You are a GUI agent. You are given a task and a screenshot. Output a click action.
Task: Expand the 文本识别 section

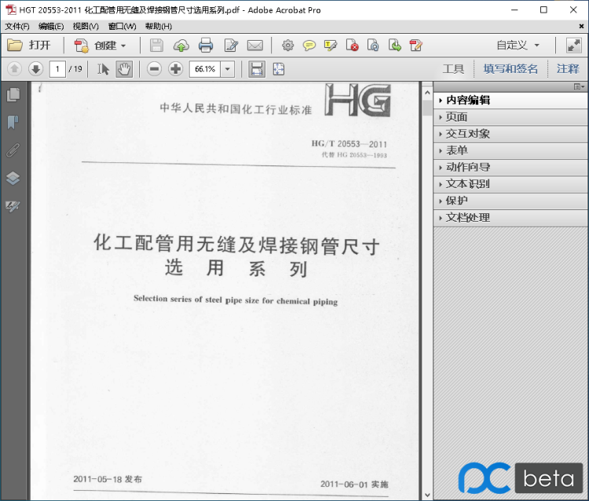(x=510, y=184)
